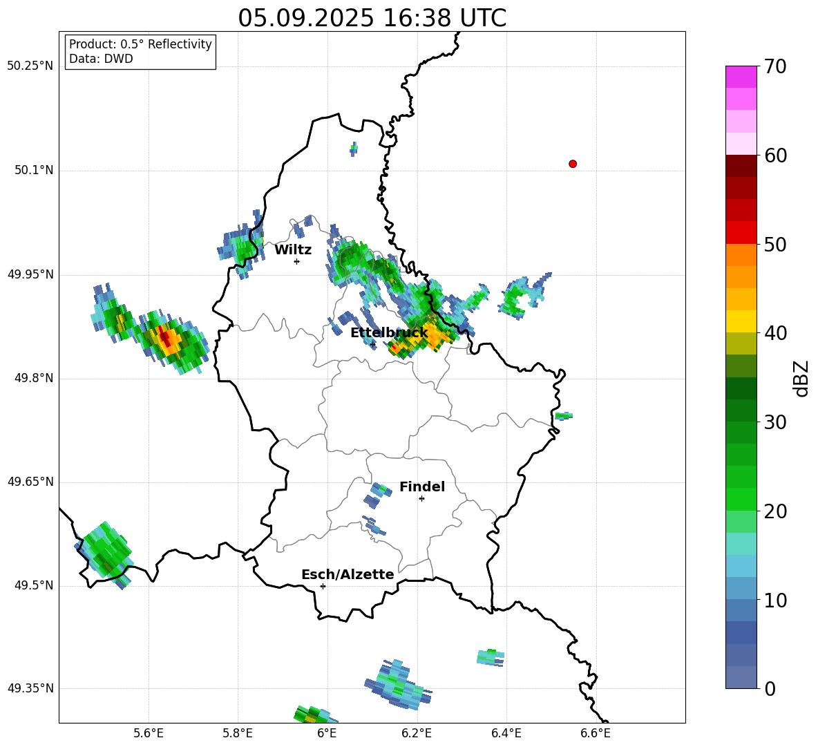818x747 pixels.
Task: Click the blue-green echo near 49.35°N, 6.2°E
Action: (398, 685)
